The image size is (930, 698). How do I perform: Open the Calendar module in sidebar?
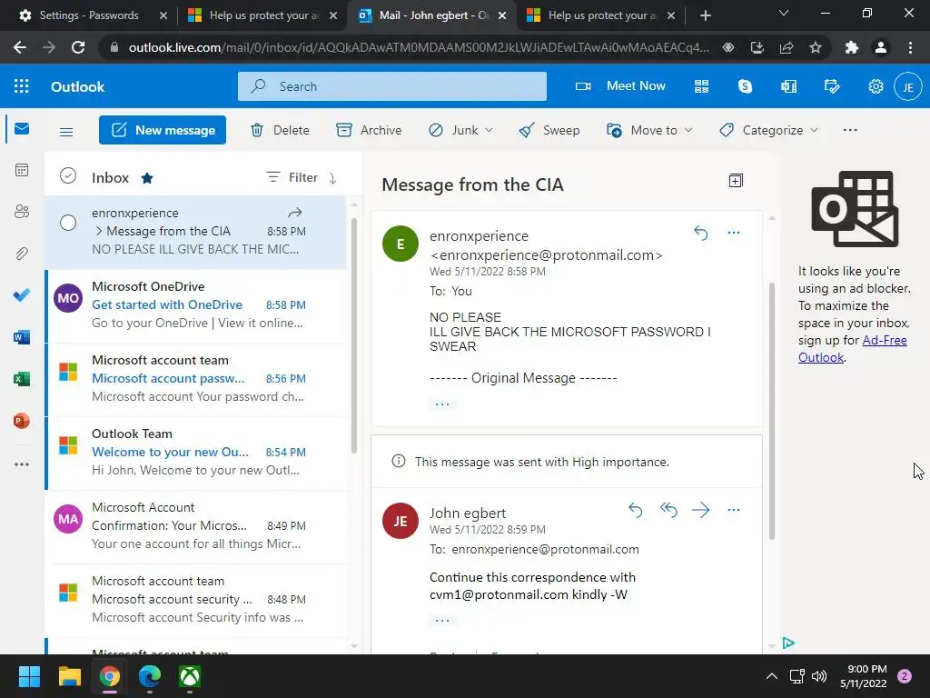(22, 170)
